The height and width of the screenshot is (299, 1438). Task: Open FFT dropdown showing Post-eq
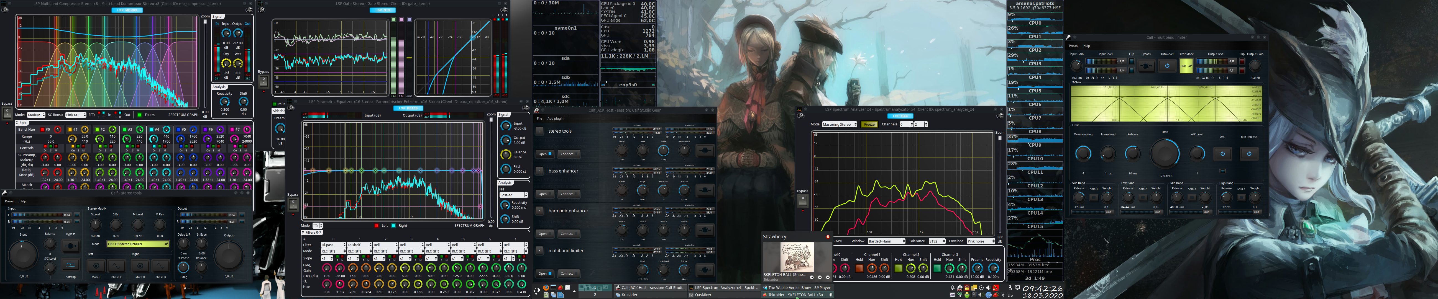point(514,195)
